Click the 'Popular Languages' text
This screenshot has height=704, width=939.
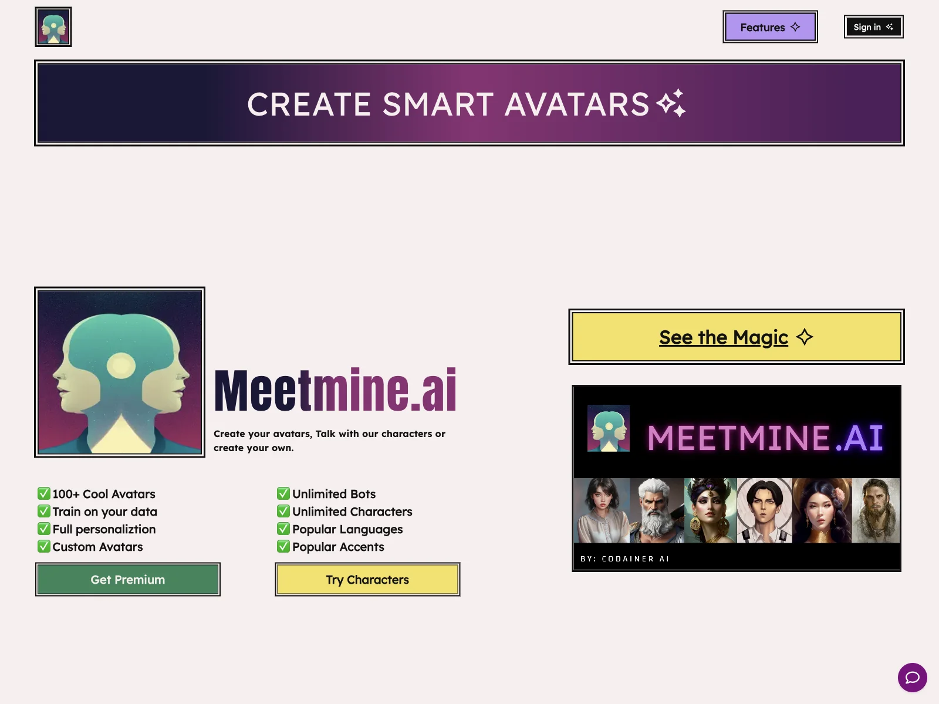click(x=347, y=529)
